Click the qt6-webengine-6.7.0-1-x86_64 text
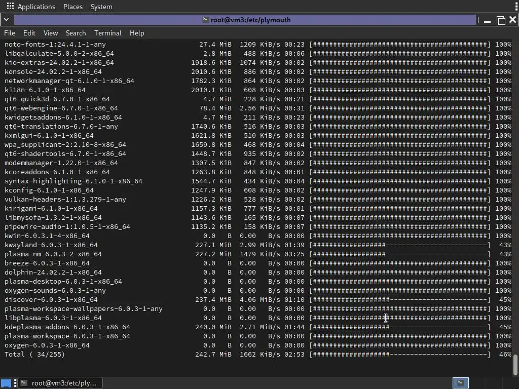The height and width of the screenshot is (389, 519). pos(61,108)
